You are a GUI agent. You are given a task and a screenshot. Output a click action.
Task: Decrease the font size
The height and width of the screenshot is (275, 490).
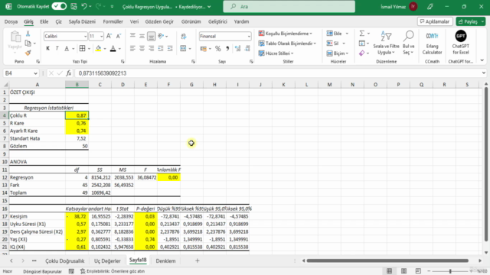pyautogui.click(x=119, y=36)
